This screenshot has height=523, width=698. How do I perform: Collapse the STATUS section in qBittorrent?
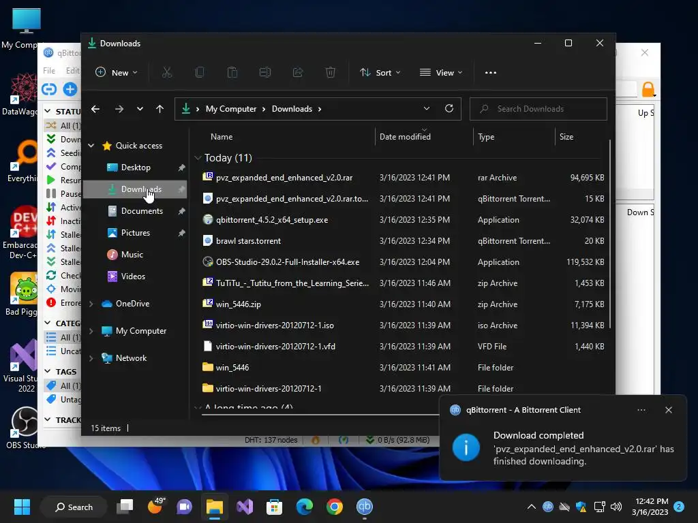coord(48,111)
